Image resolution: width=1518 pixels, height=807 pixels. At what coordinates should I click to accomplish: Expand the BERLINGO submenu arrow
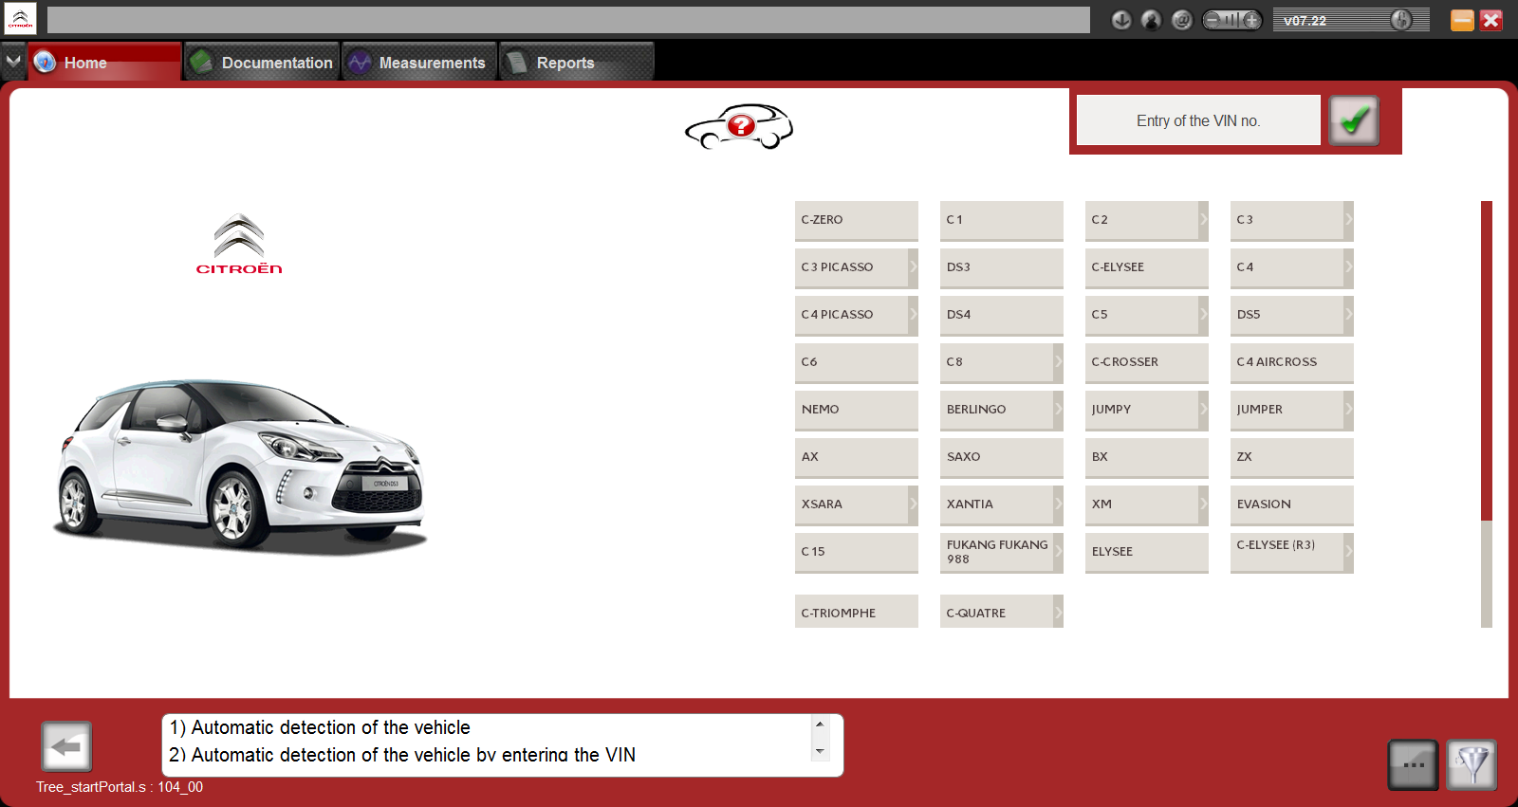pyautogui.click(x=1058, y=410)
